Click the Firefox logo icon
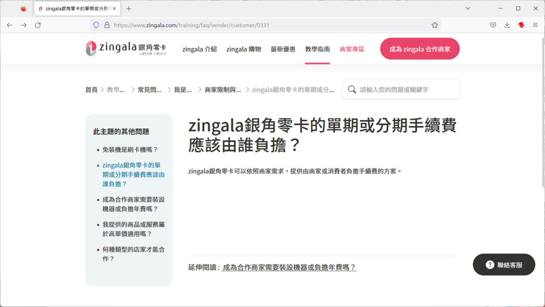This screenshot has height=307, width=545. [x=23, y=9]
